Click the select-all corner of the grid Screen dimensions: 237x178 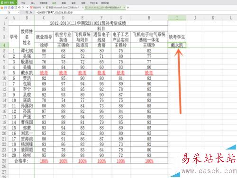pos(4,18)
